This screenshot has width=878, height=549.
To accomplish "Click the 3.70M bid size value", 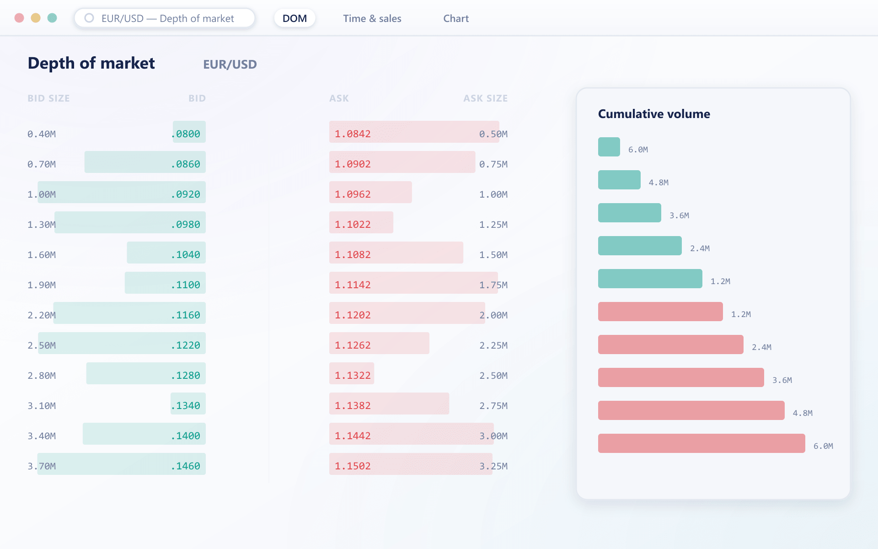I will pyautogui.click(x=42, y=466).
